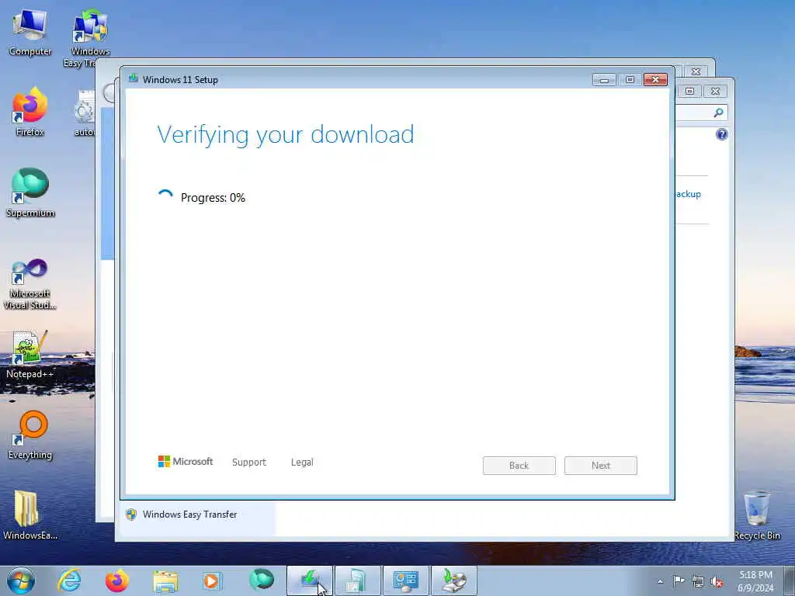The width and height of the screenshot is (795, 596).
Task: Open Windows Media Player from the taskbar
Action: coord(212,580)
